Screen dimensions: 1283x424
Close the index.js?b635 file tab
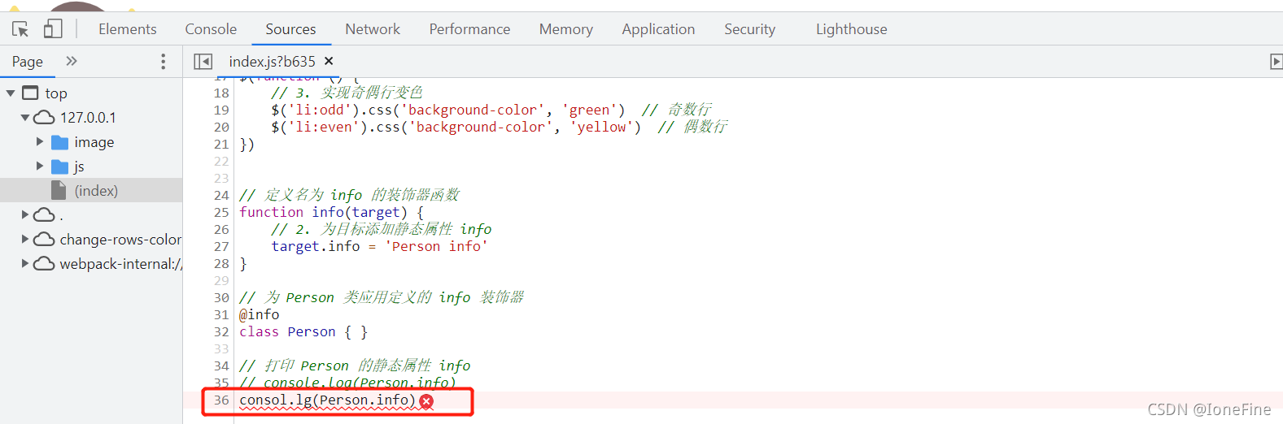[329, 61]
